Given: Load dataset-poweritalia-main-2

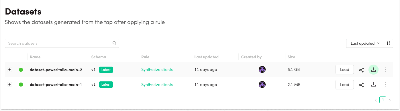Looking at the screenshot, I should (x=345, y=69).
